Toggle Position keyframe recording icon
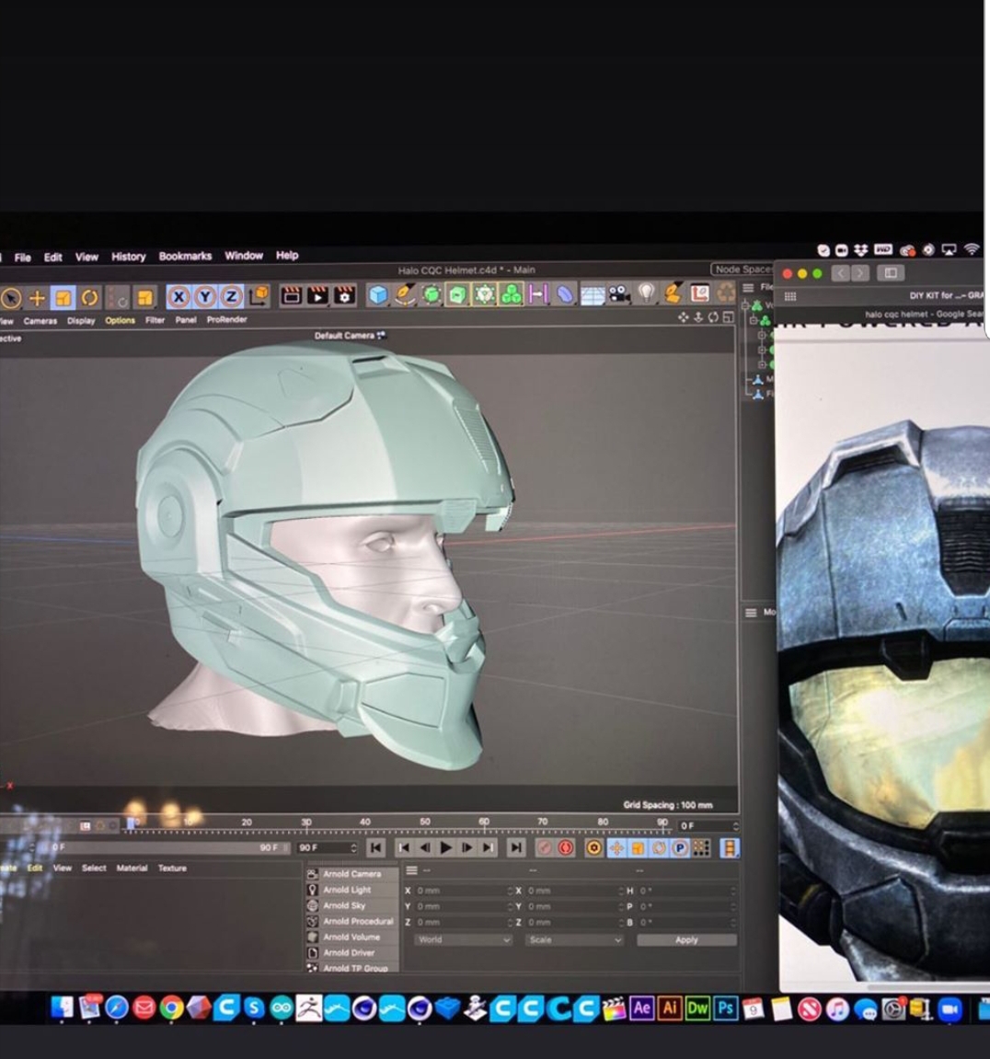Image resolution: width=990 pixels, height=1059 pixels. pyautogui.click(x=616, y=847)
